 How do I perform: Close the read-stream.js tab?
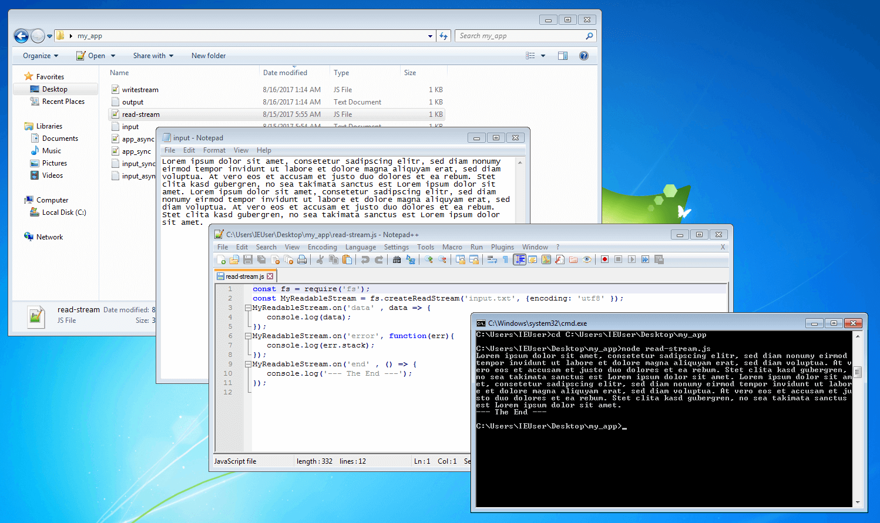(x=270, y=276)
